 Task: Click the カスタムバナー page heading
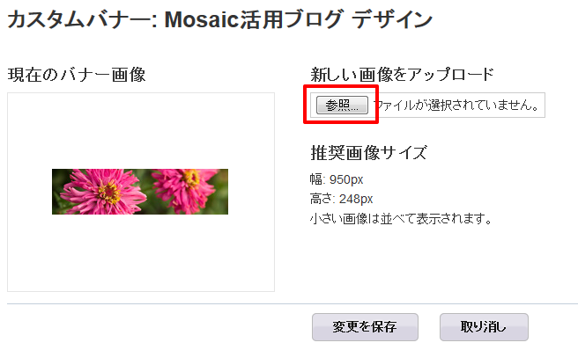pos(82,19)
